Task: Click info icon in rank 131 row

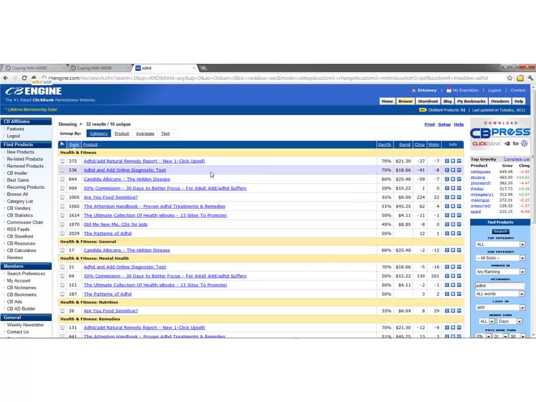Action: tap(447, 327)
